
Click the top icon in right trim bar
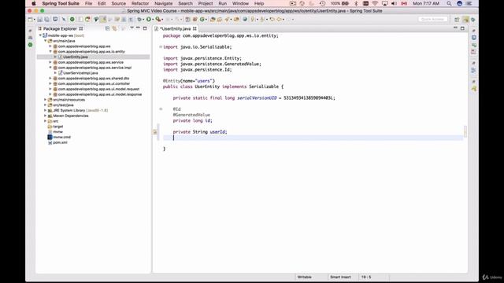(474, 31)
